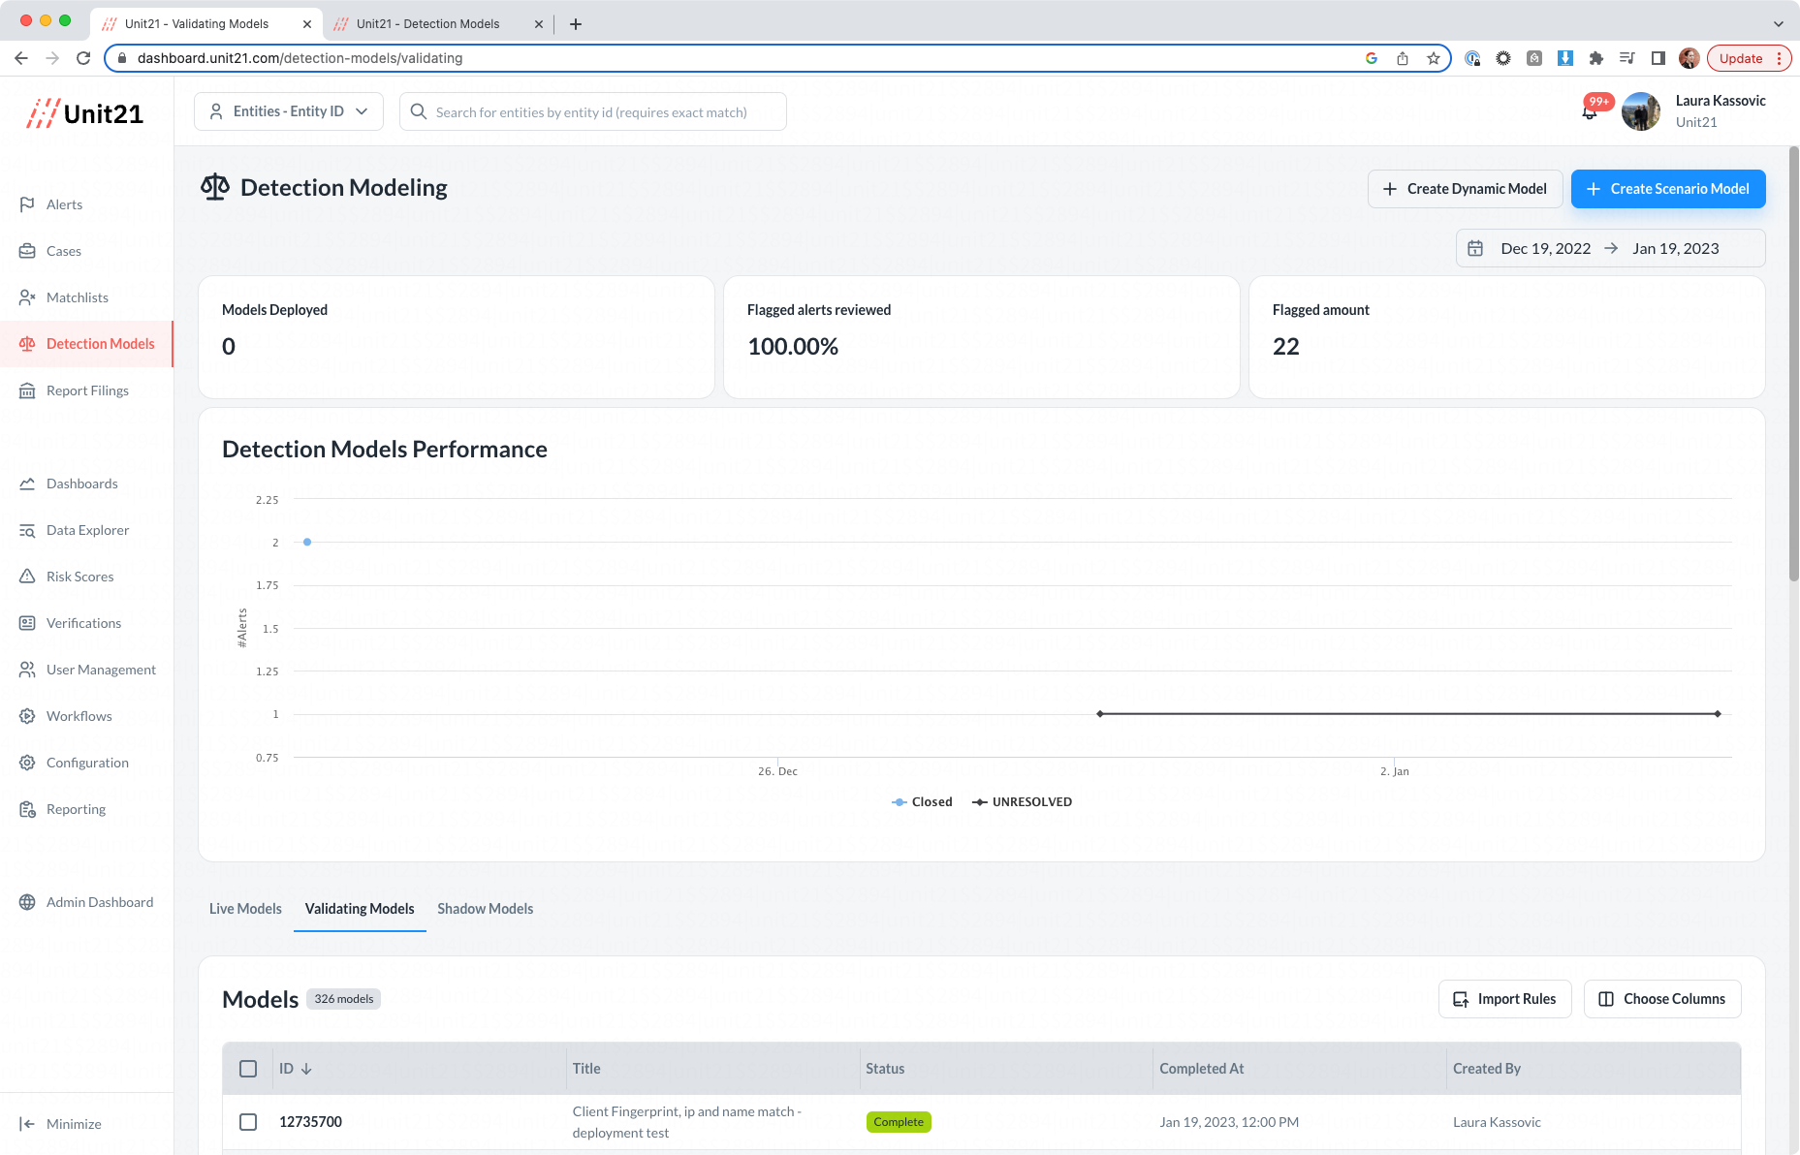Screen dimensions: 1800x1155
Task: Open Laura Kassovic profile avatar
Action: 1641,111
